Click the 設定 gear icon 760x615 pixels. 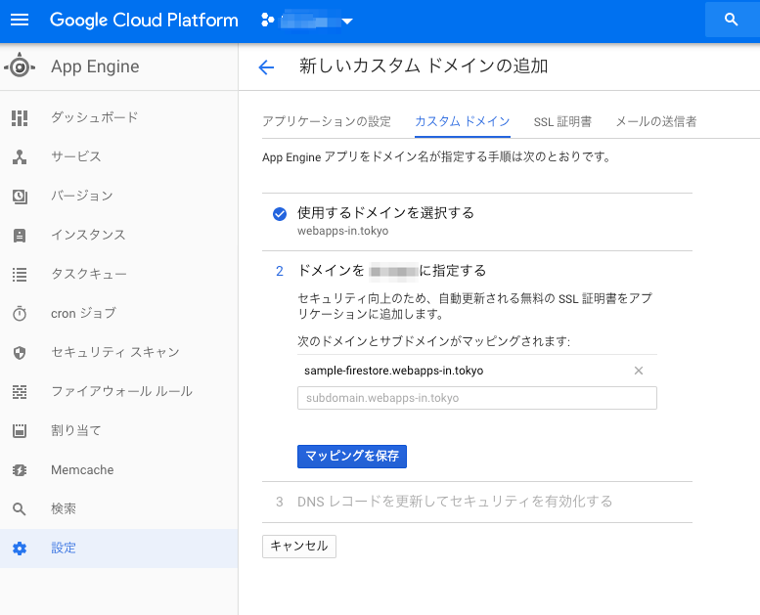pos(20,549)
